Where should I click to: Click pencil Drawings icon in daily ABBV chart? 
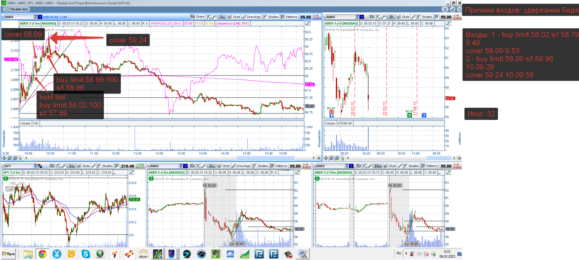pyautogui.click(x=413, y=17)
